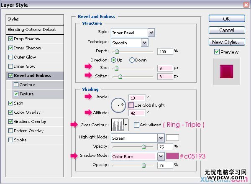Enable the Outer Glow checkbox

coord(10,57)
